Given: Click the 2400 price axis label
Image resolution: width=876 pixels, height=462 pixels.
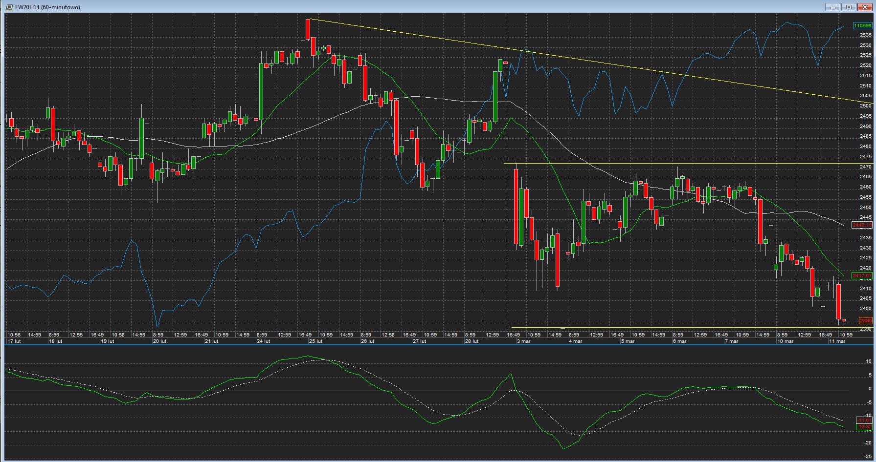Looking at the screenshot, I should 865,309.
